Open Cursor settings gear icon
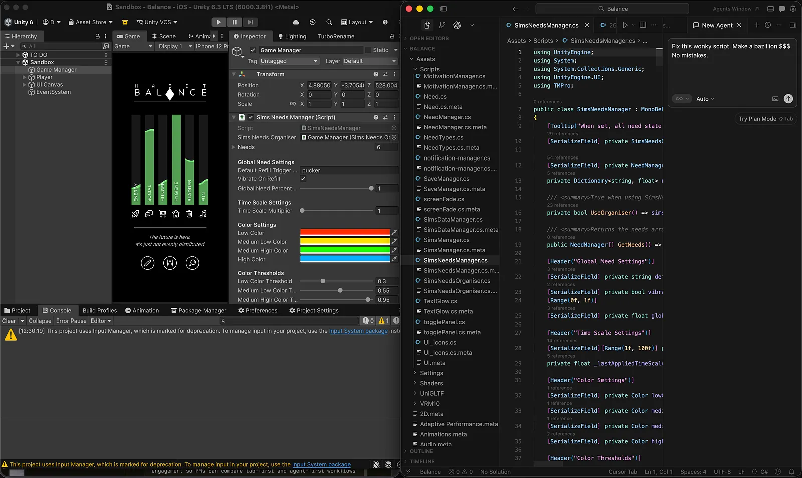Image resolution: width=802 pixels, height=478 pixels. [793, 9]
